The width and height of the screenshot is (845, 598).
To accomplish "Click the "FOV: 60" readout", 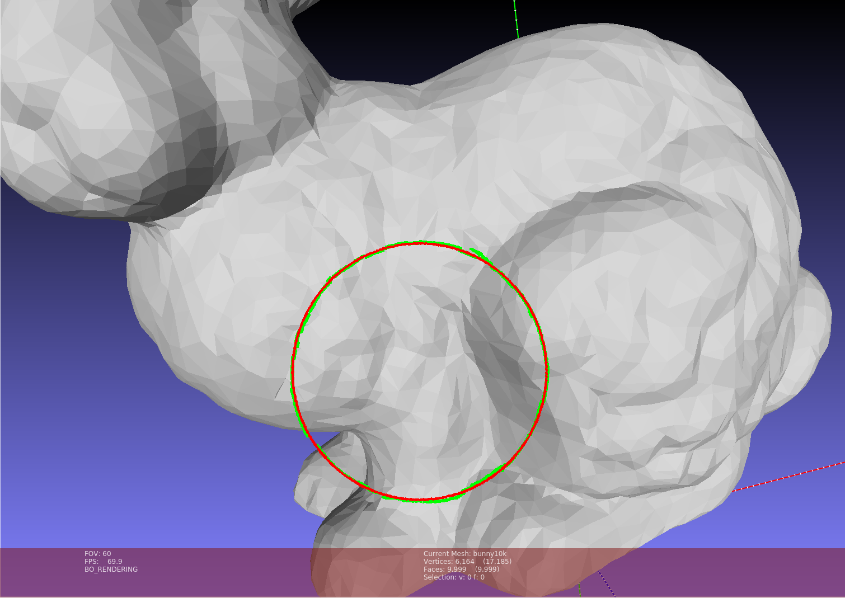I will point(98,554).
